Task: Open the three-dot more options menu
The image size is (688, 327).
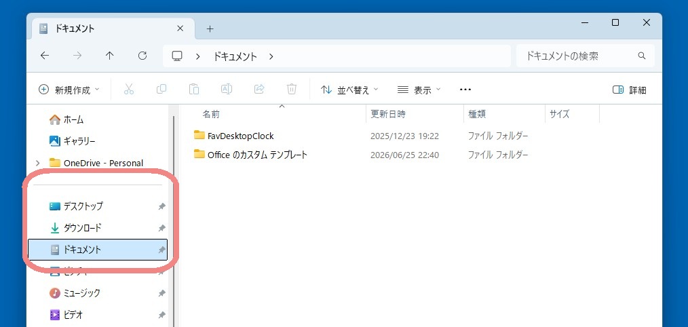Action: [x=465, y=90]
